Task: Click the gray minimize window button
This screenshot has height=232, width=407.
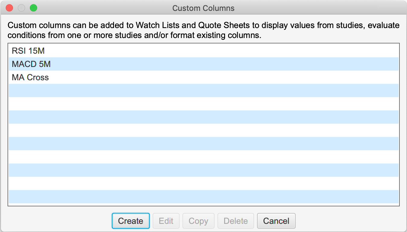Action: [x=21, y=8]
